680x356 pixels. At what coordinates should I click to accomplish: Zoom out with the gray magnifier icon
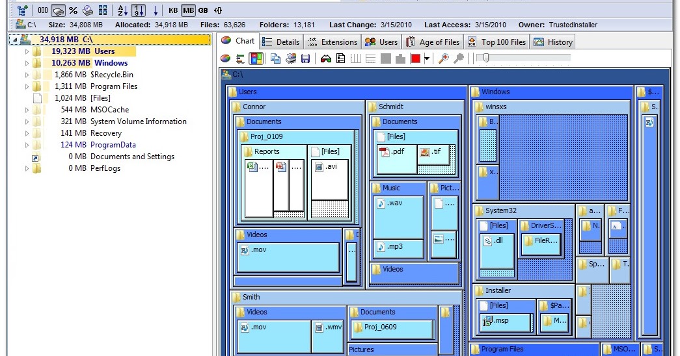458,58
